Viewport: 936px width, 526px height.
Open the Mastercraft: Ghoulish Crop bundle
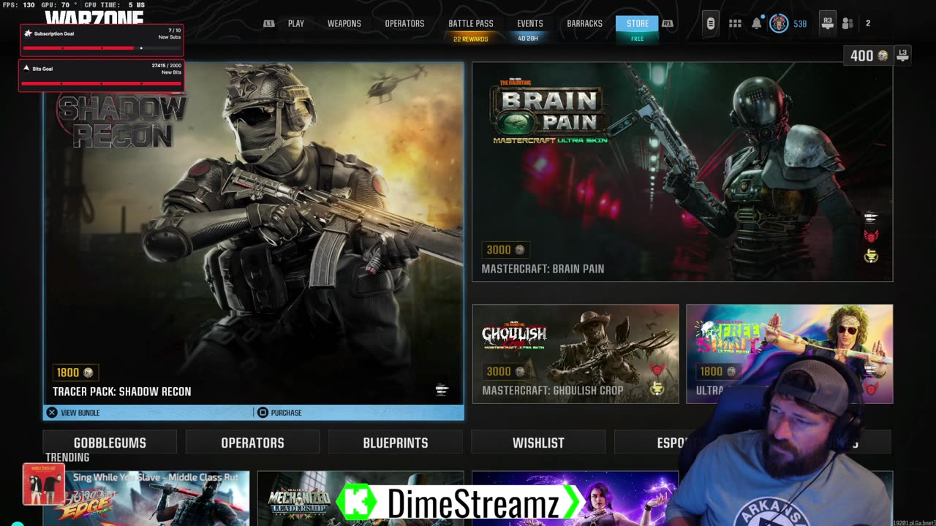[575, 354]
